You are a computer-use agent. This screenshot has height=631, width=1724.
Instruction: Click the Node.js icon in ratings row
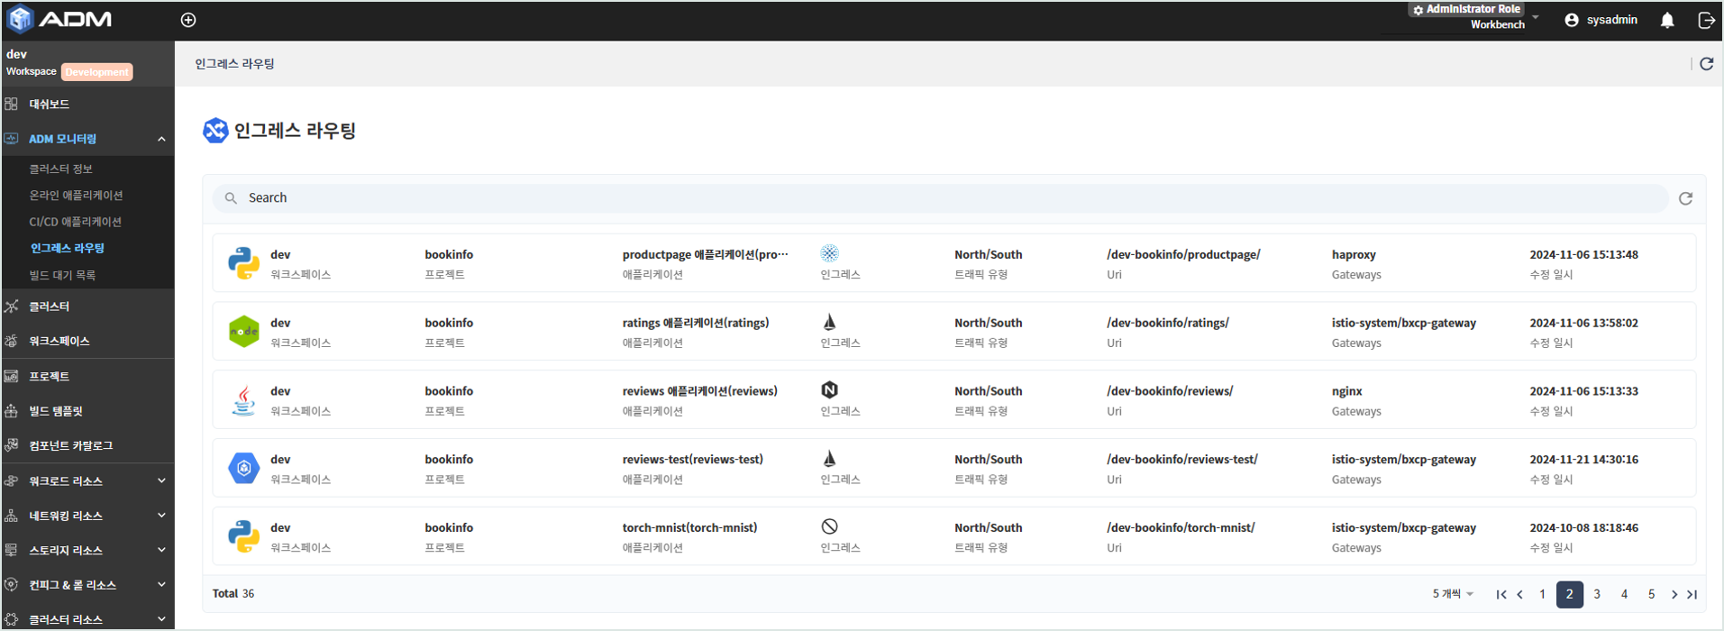coord(243,332)
